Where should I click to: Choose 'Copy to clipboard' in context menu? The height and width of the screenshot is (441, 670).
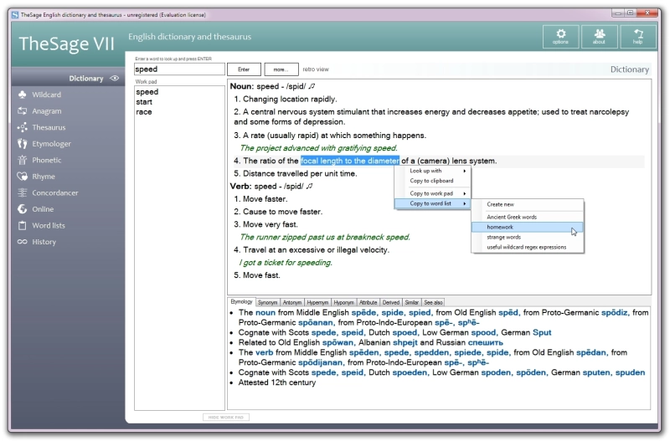coord(432,181)
